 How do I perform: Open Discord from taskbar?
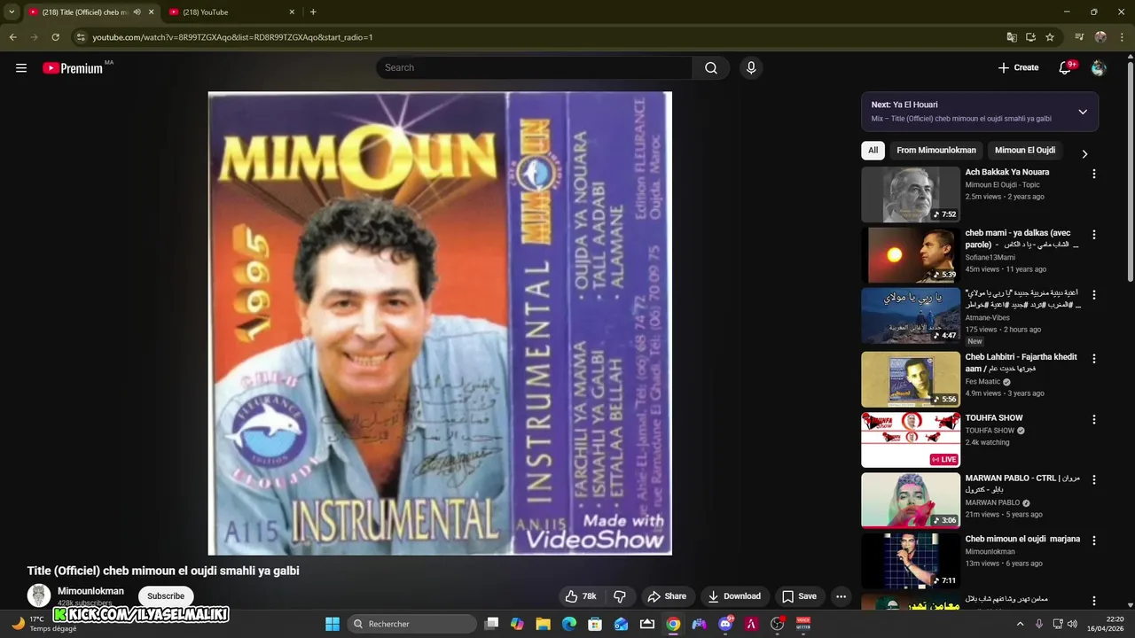pyautogui.click(x=725, y=624)
